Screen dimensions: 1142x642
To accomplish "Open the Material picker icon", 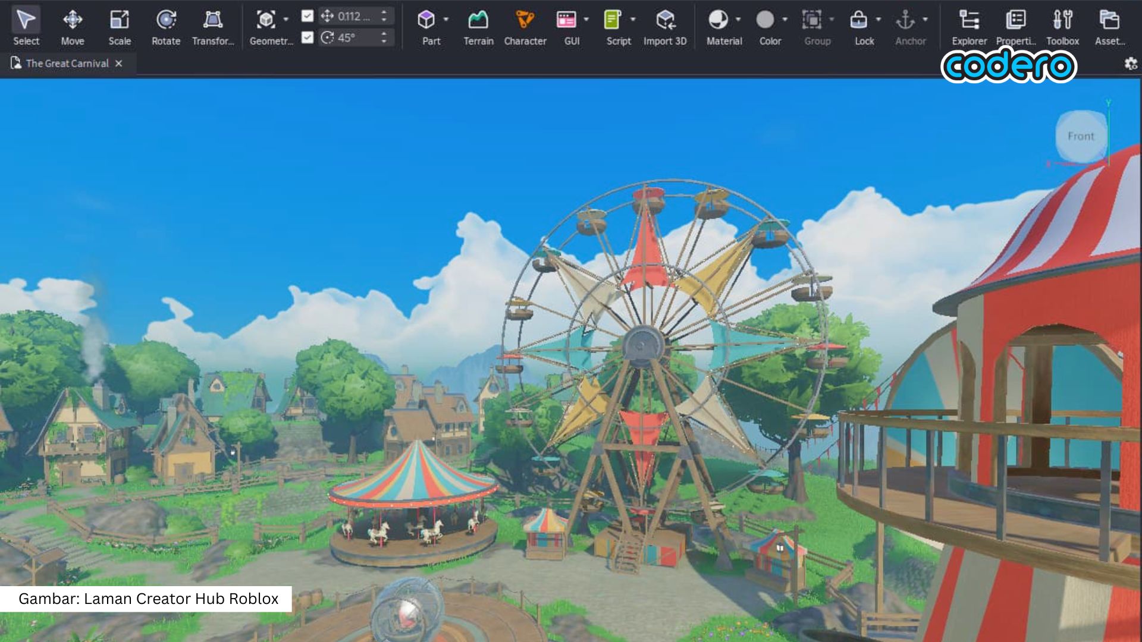I will point(718,20).
